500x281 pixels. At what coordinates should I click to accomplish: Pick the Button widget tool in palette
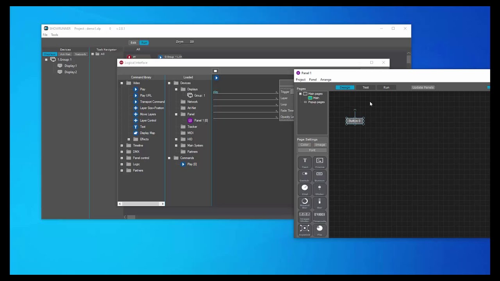tap(320, 176)
